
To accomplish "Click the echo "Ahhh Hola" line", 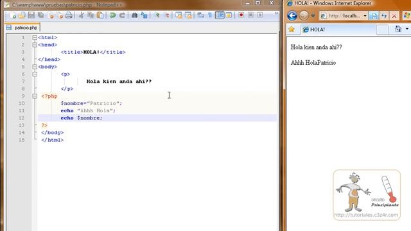I will point(88,111).
